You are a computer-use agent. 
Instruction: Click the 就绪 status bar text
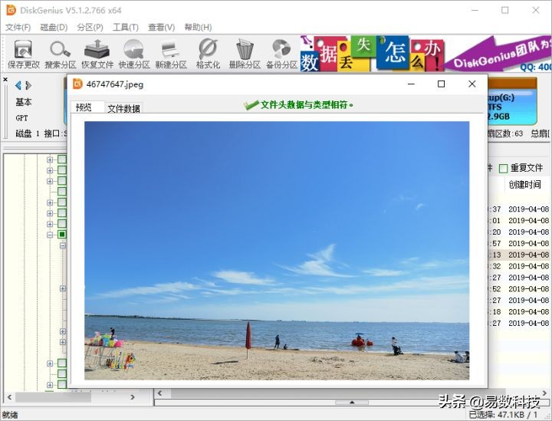click(x=10, y=415)
